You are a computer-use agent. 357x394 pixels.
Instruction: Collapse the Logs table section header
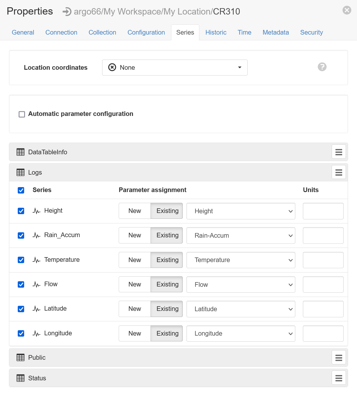(x=178, y=172)
